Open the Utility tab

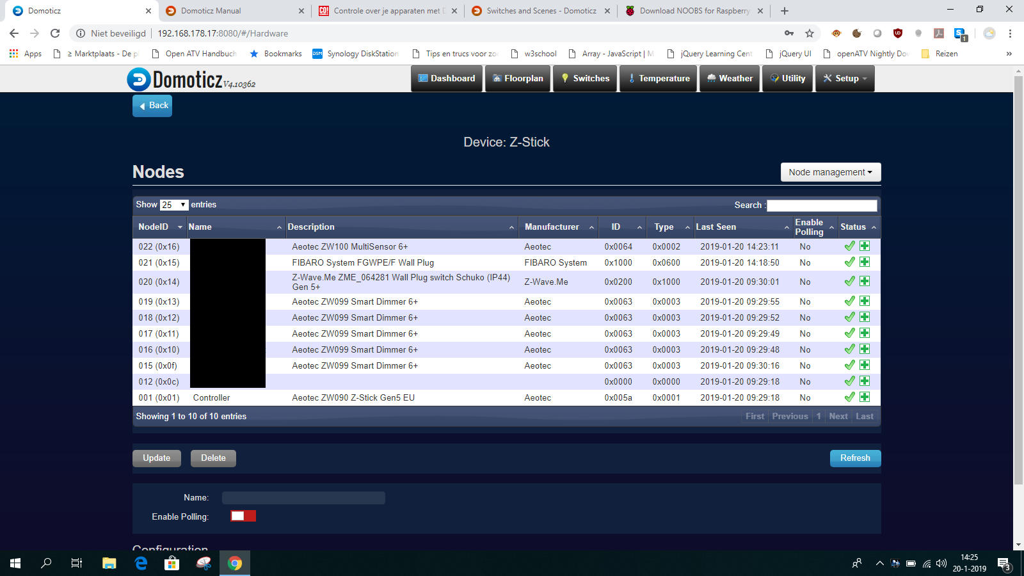[788, 79]
